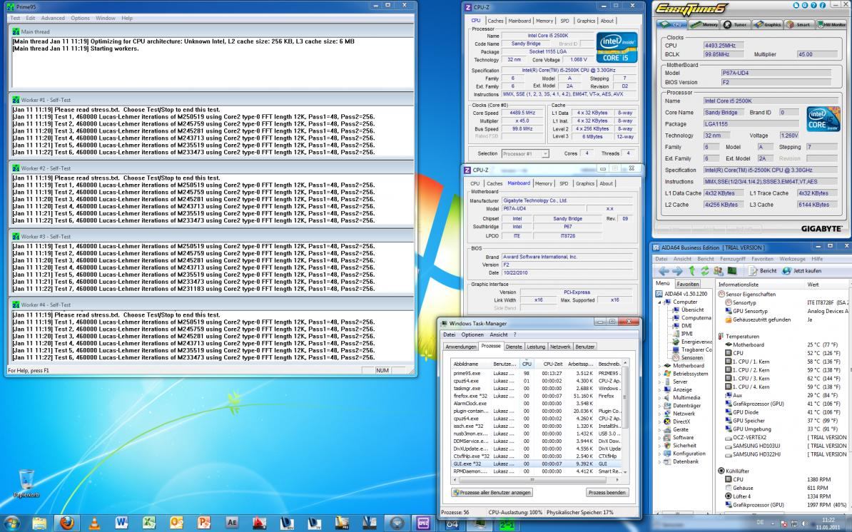Expand the Motherboard node in AIDA64 tree
The image size is (852, 532).
[x=660, y=366]
